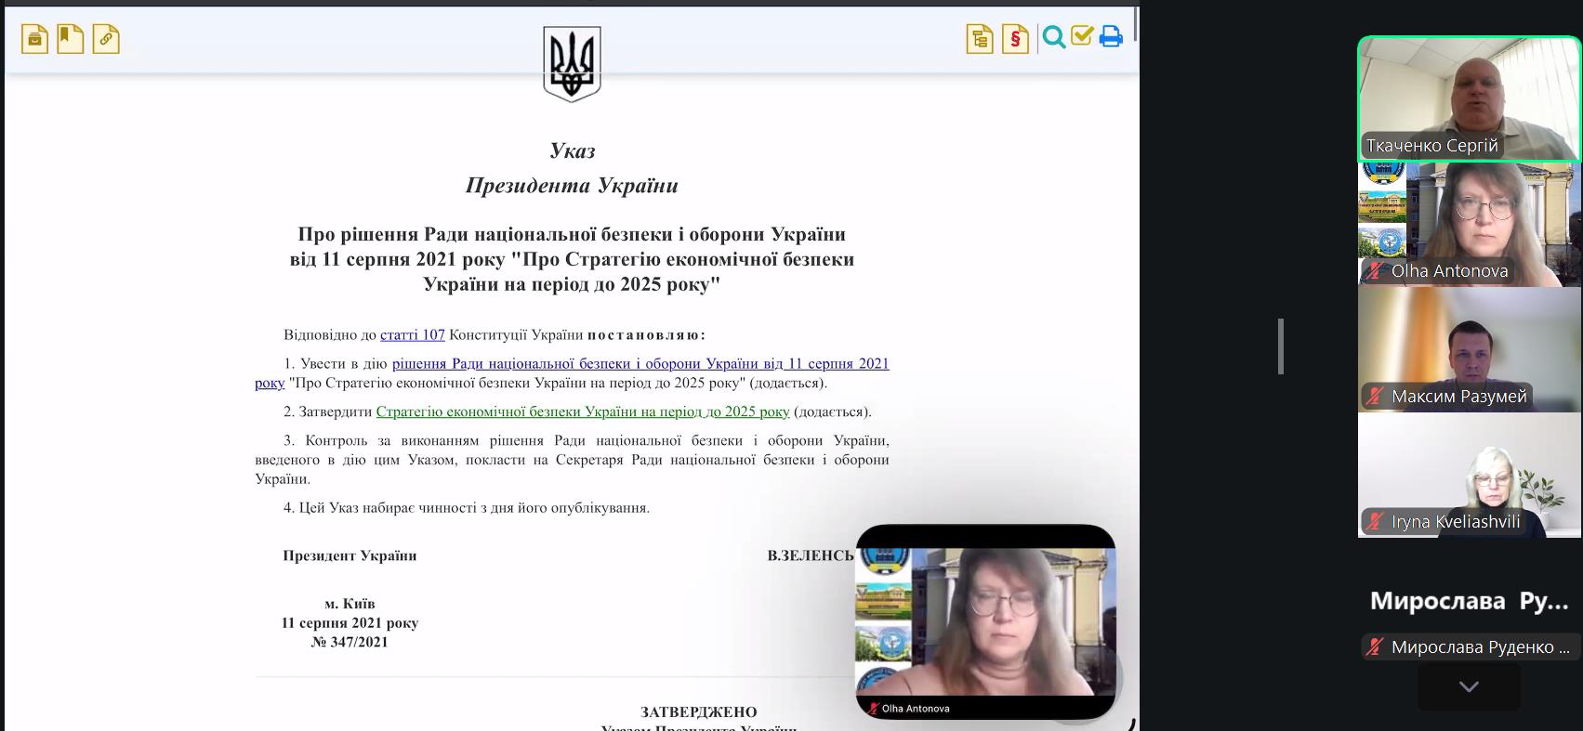Select Максим Разумей video tile
Viewport: 1583px width, 731px height.
[x=1469, y=349]
